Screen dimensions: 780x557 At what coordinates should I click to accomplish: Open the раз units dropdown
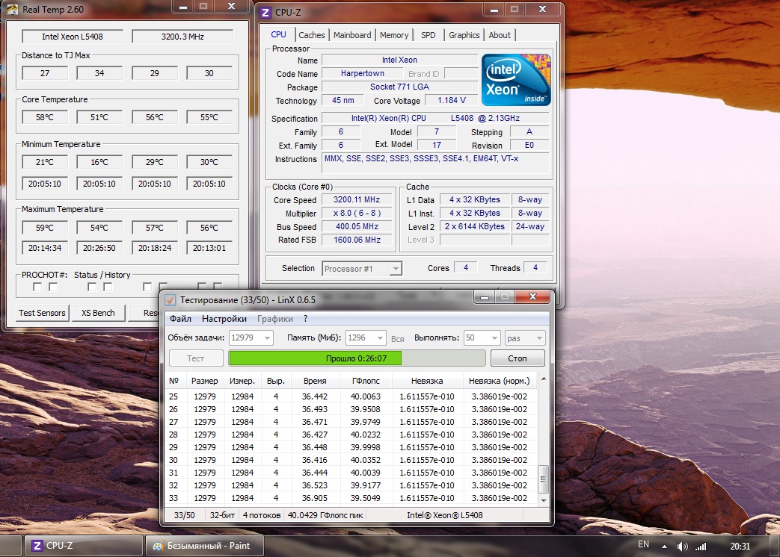(x=525, y=338)
